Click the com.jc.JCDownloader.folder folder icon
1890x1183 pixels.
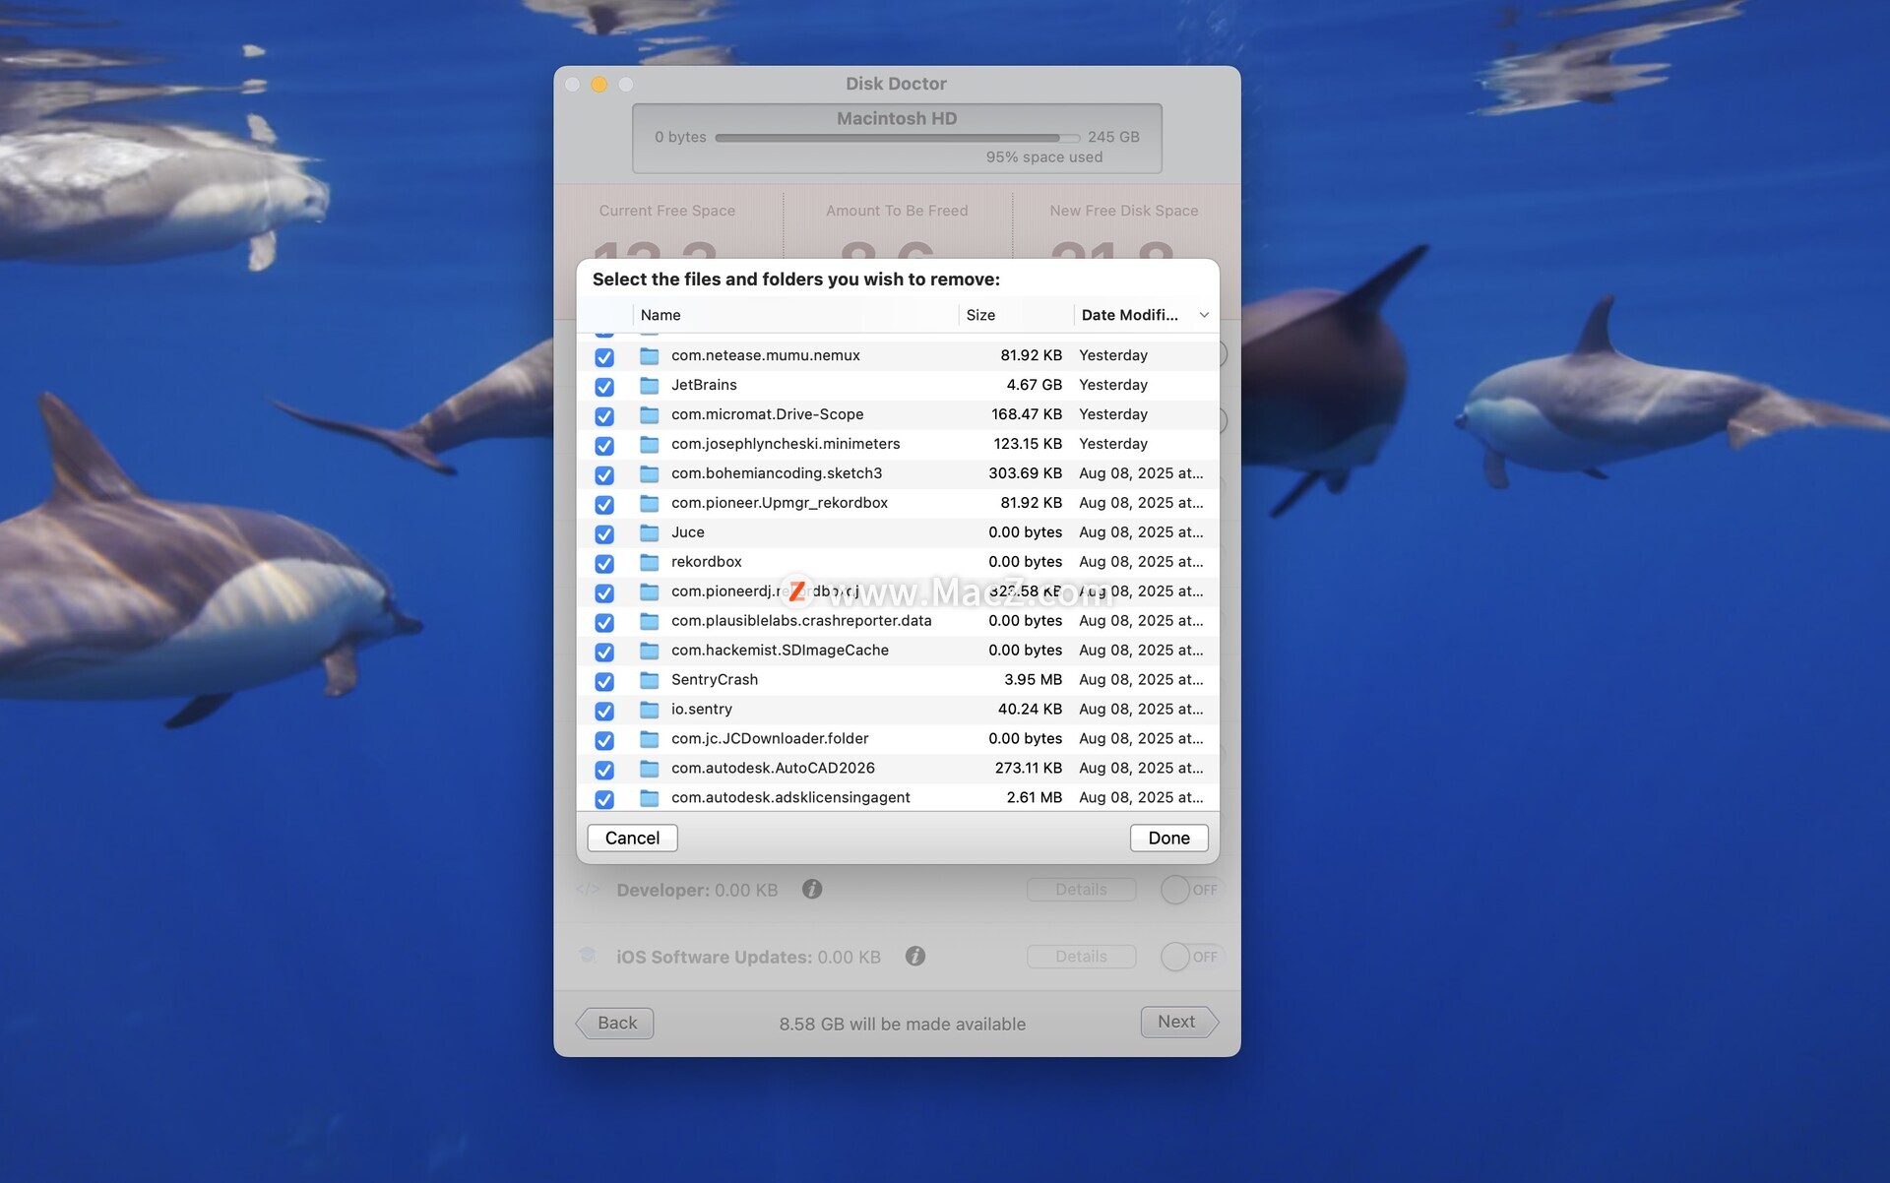(650, 739)
